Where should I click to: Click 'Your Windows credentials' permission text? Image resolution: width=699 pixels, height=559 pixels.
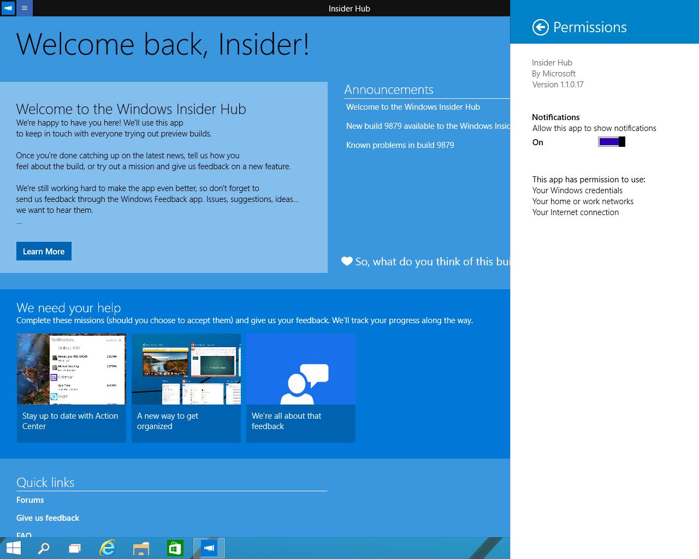[577, 191]
